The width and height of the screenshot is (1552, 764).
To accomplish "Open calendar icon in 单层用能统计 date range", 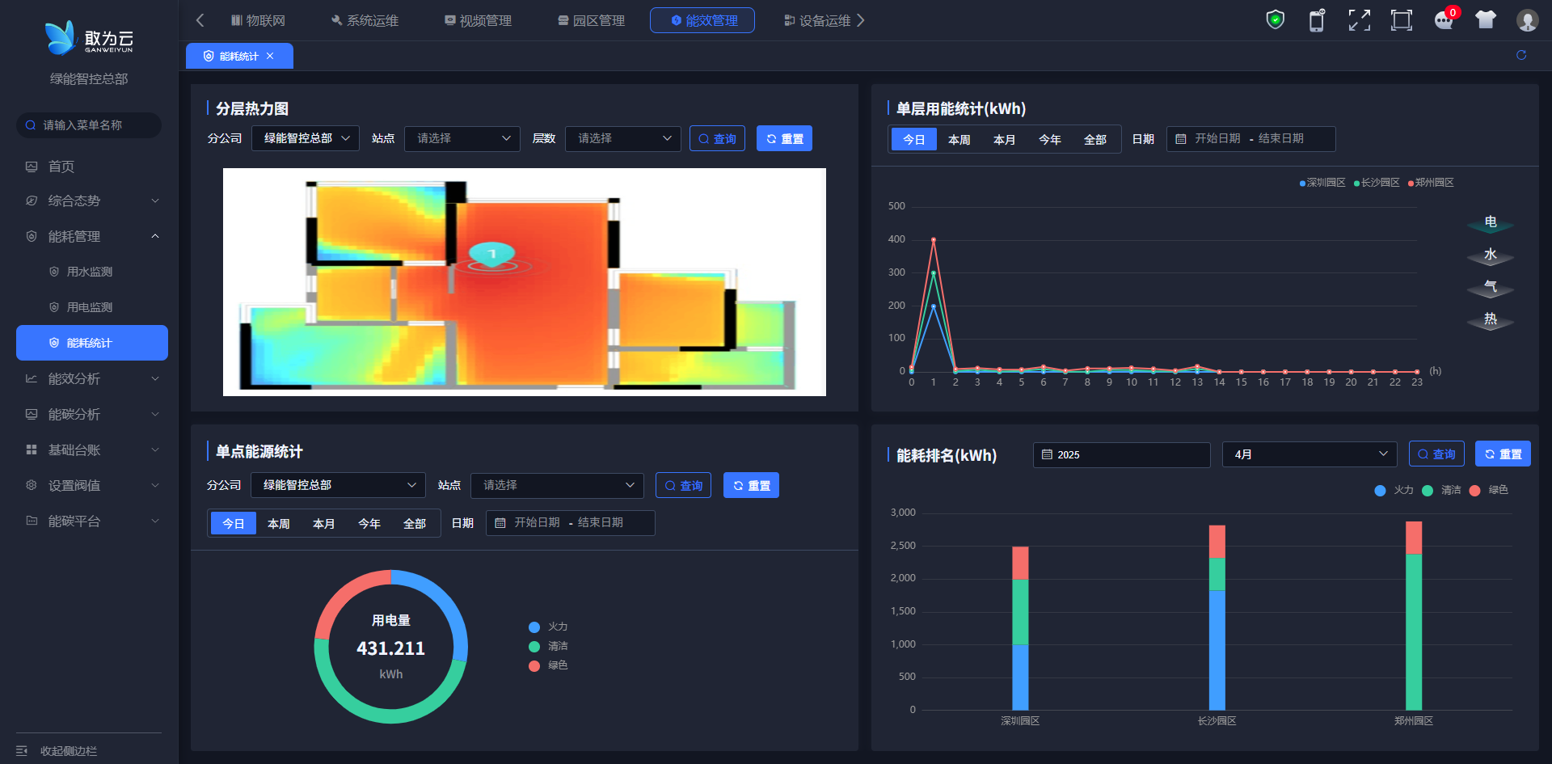I will 1181,139.
